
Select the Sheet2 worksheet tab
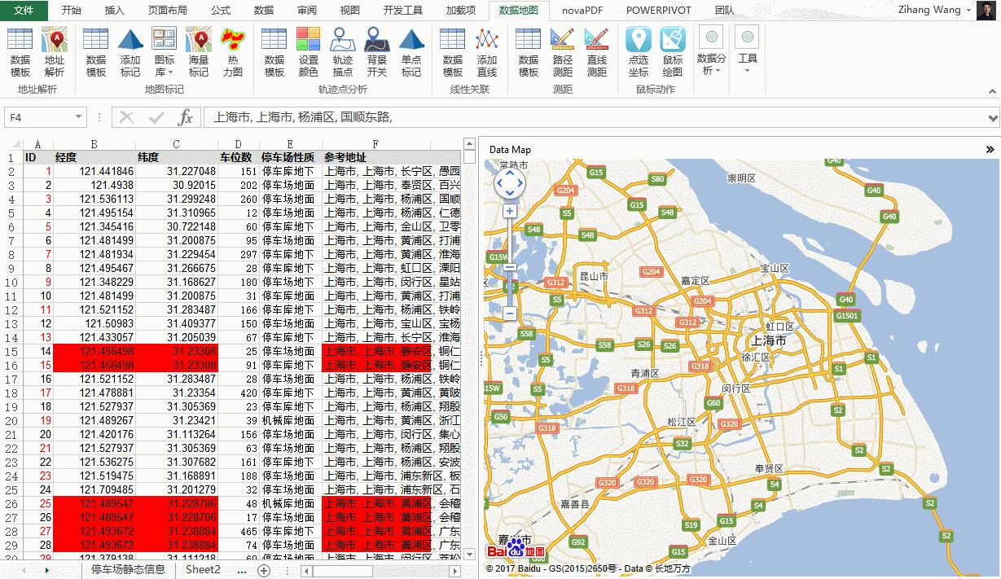click(x=203, y=569)
